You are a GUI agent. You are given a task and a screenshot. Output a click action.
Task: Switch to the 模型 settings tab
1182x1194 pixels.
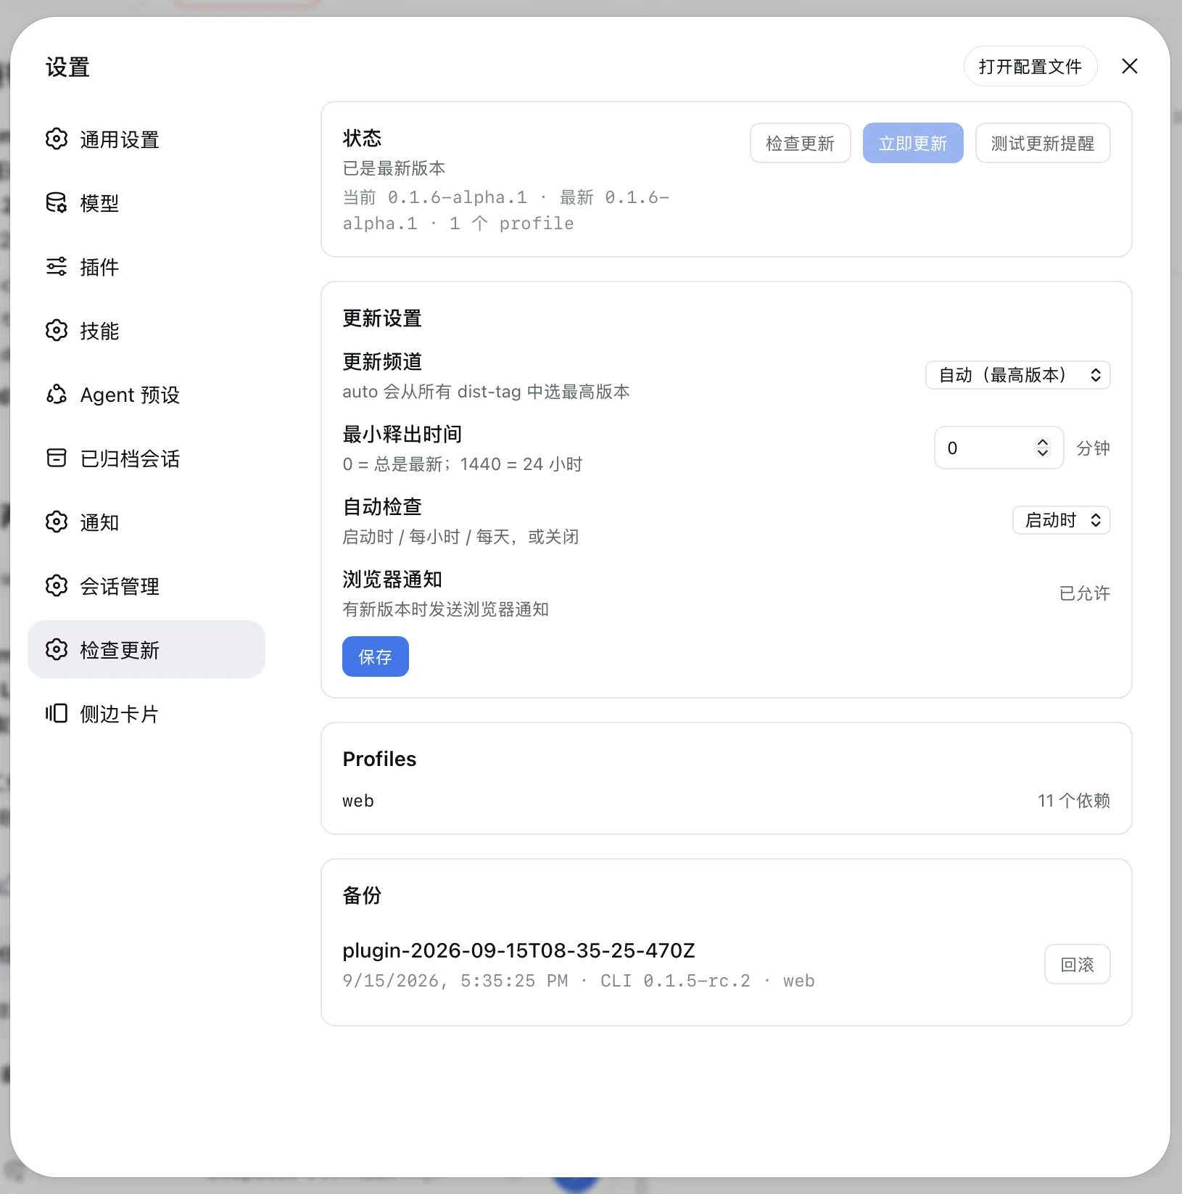coord(146,203)
